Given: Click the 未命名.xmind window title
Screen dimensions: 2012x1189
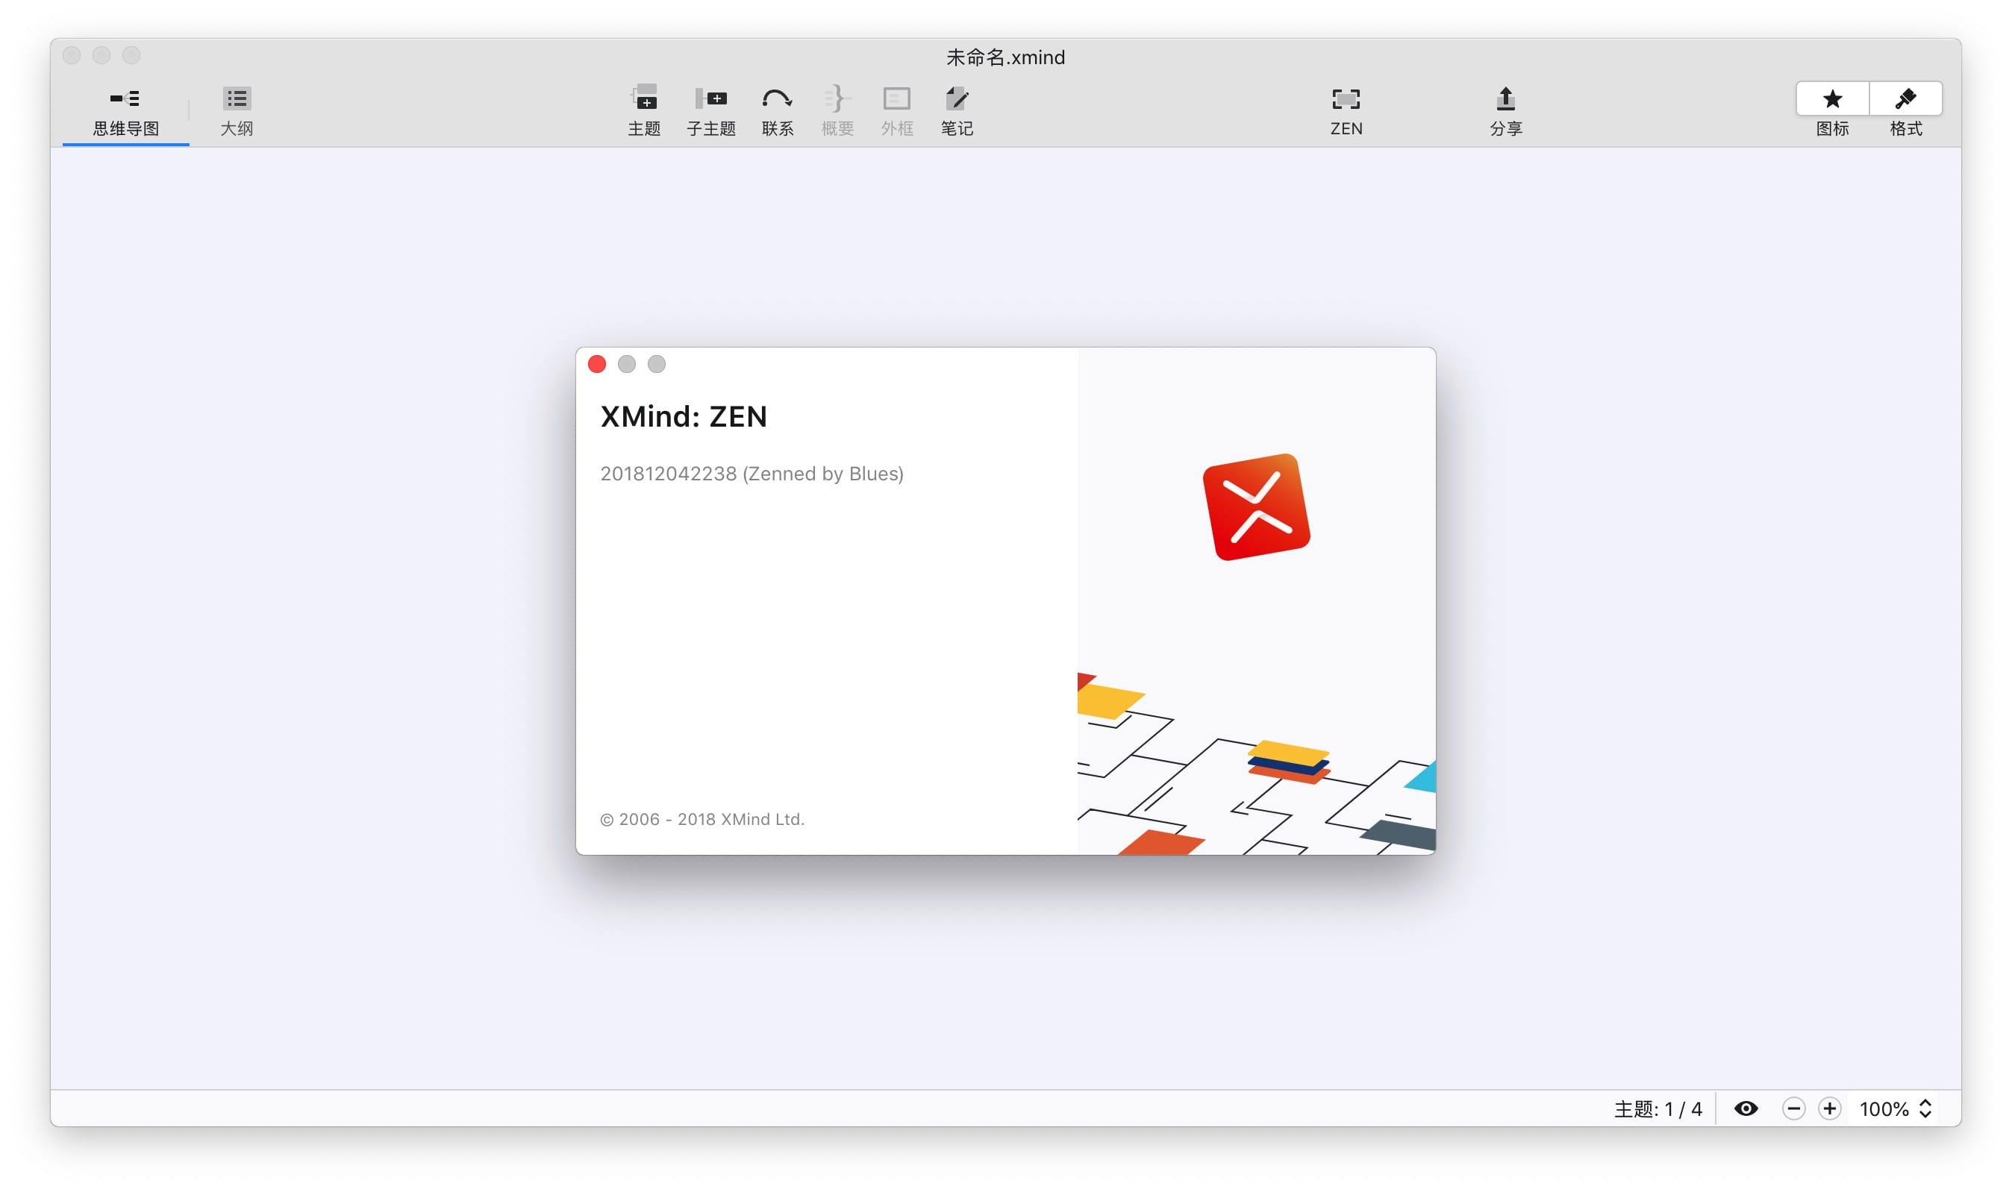Looking at the screenshot, I should [x=1005, y=57].
